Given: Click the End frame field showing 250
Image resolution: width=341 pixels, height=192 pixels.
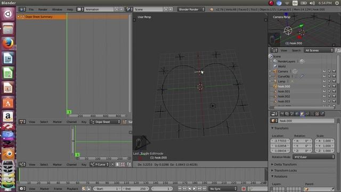Looking at the screenshot, I should [x=135, y=189].
